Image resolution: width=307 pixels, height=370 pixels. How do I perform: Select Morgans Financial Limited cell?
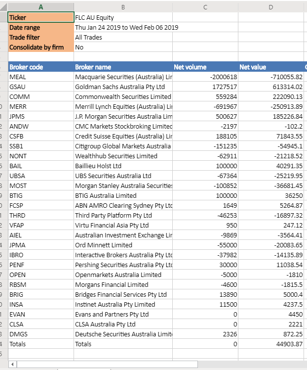123,285
